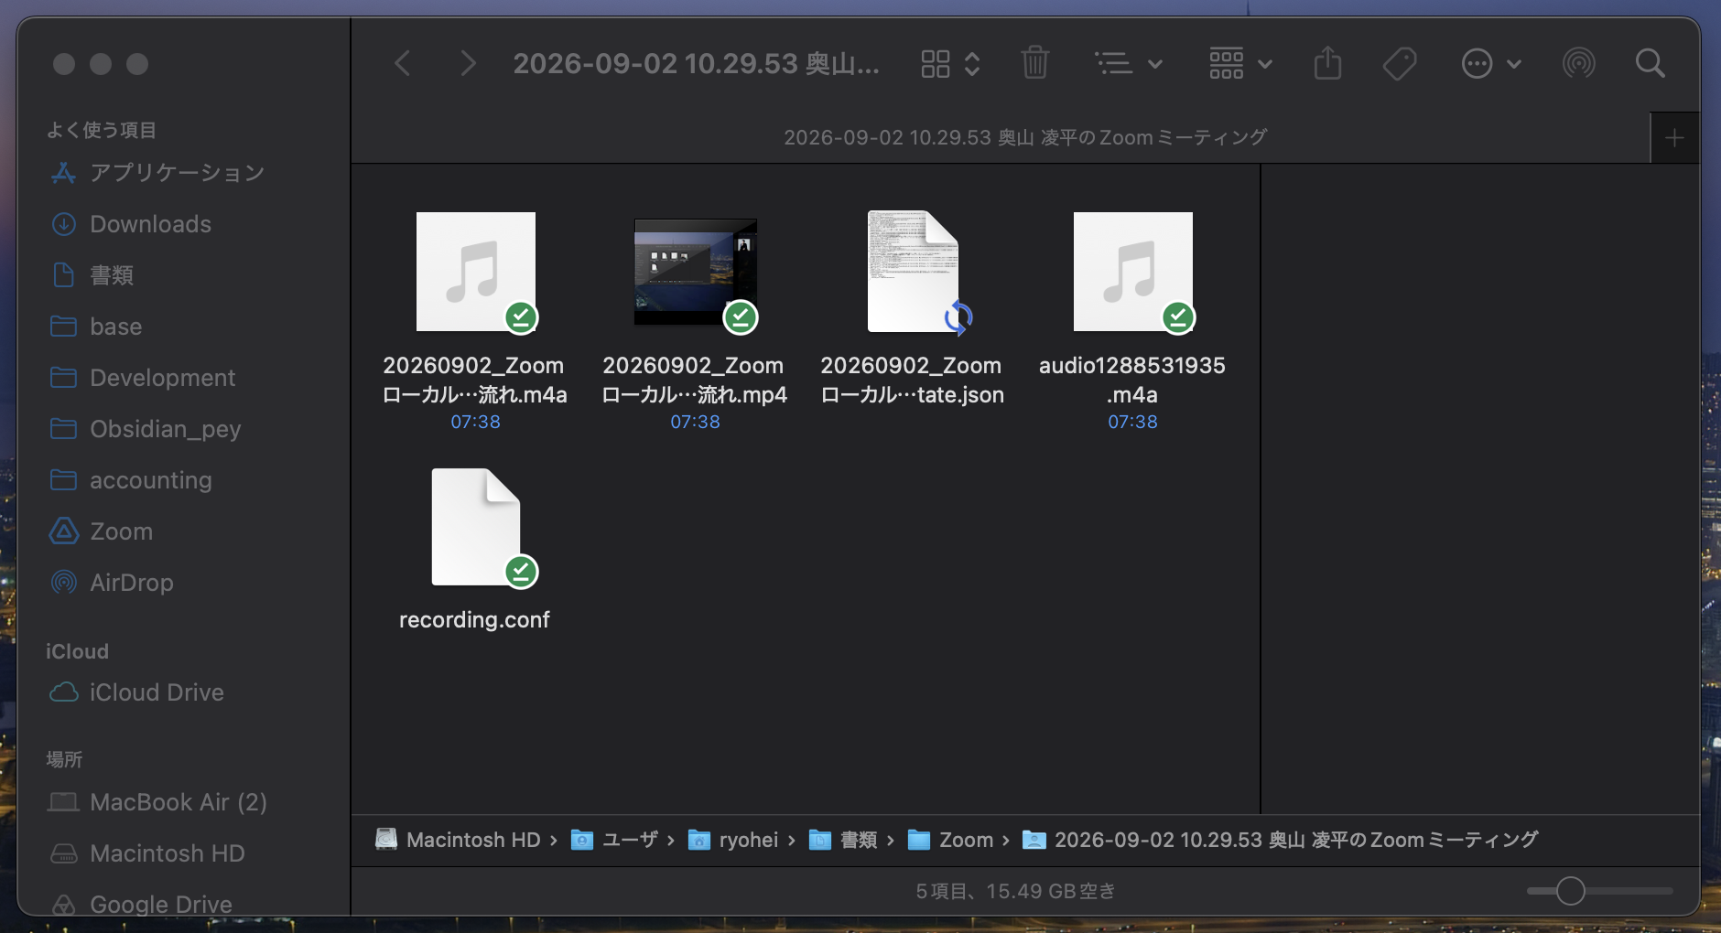Click green check badge on recording.conf

click(x=522, y=572)
